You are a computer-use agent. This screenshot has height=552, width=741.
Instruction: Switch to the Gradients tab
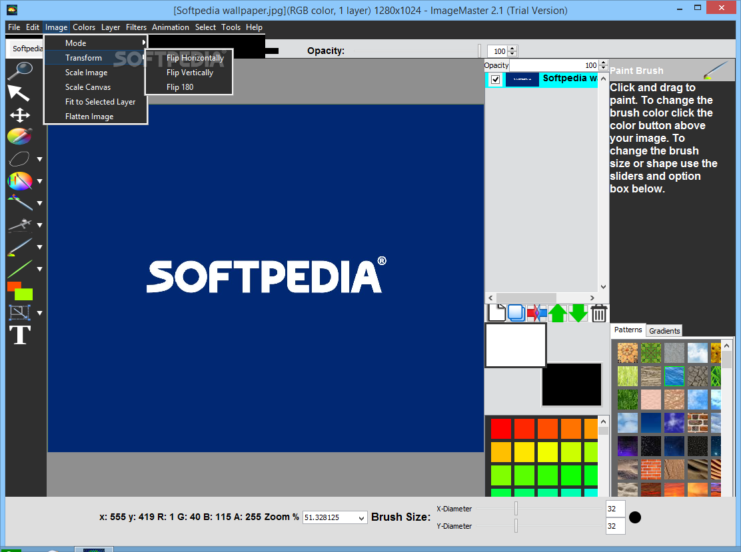click(664, 330)
